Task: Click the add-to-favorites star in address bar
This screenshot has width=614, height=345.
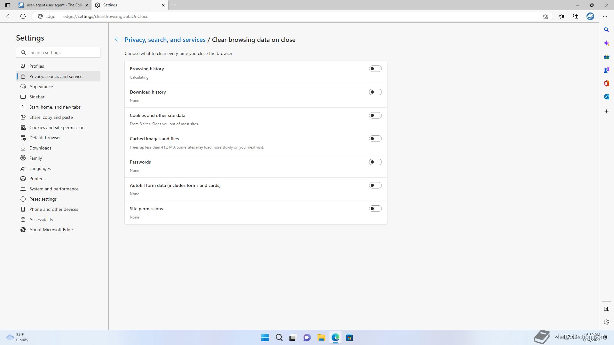Action: (545, 16)
